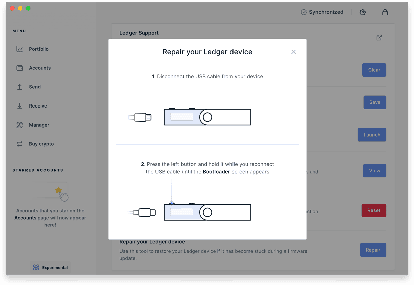Click the Accounts wallet icon
The height and width of the screenshot is (285, 414).
coord(20,68)
